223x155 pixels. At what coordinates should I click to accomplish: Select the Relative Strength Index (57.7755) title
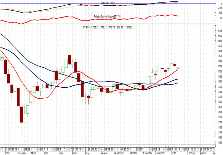[107, 17]
